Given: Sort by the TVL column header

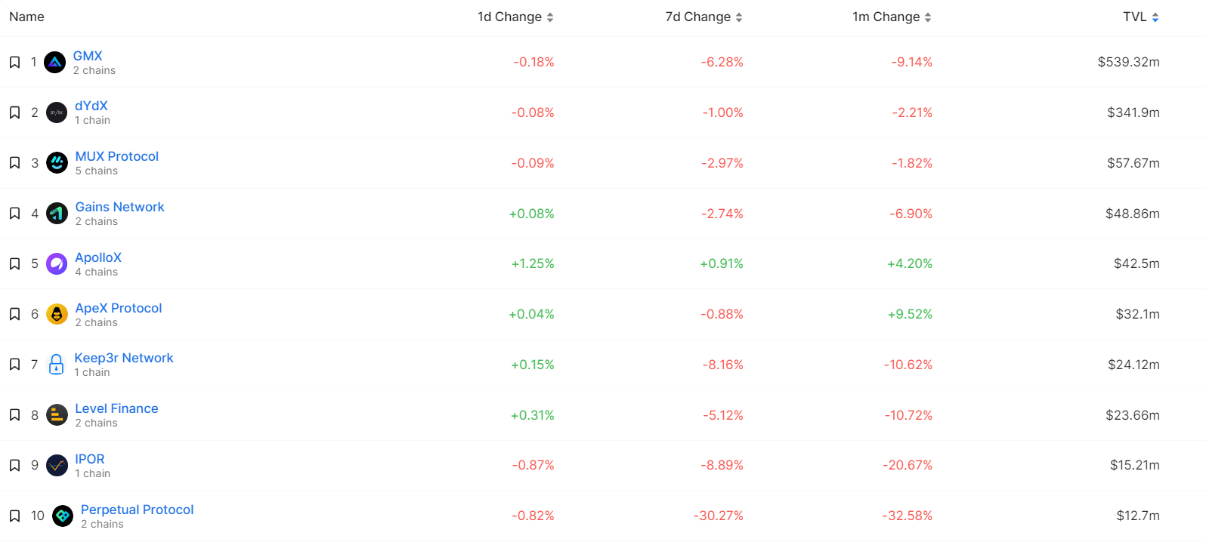Looking at the screenshot, I should pyautogui.click(x=1140, y=17).
